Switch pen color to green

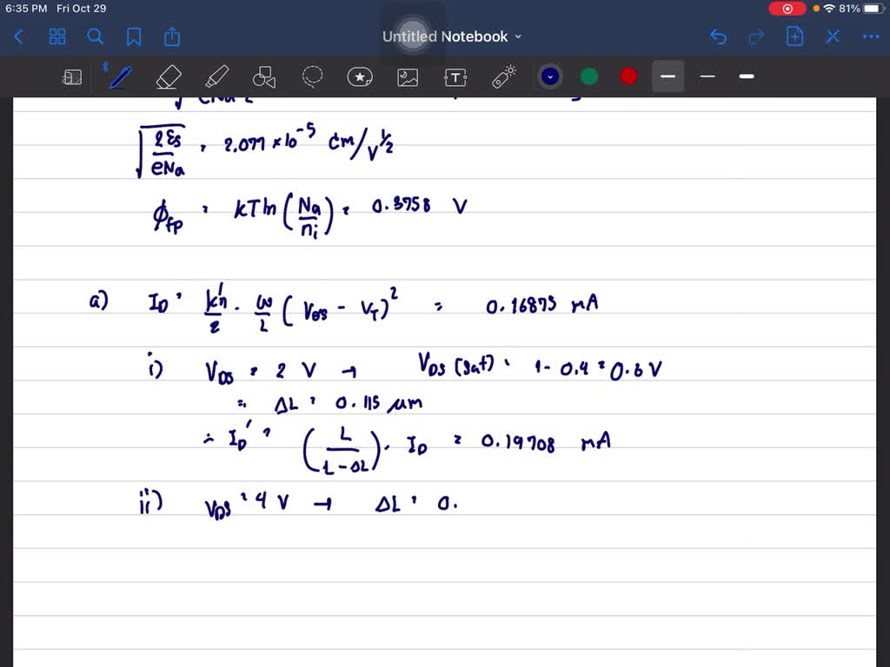[588, 76]
